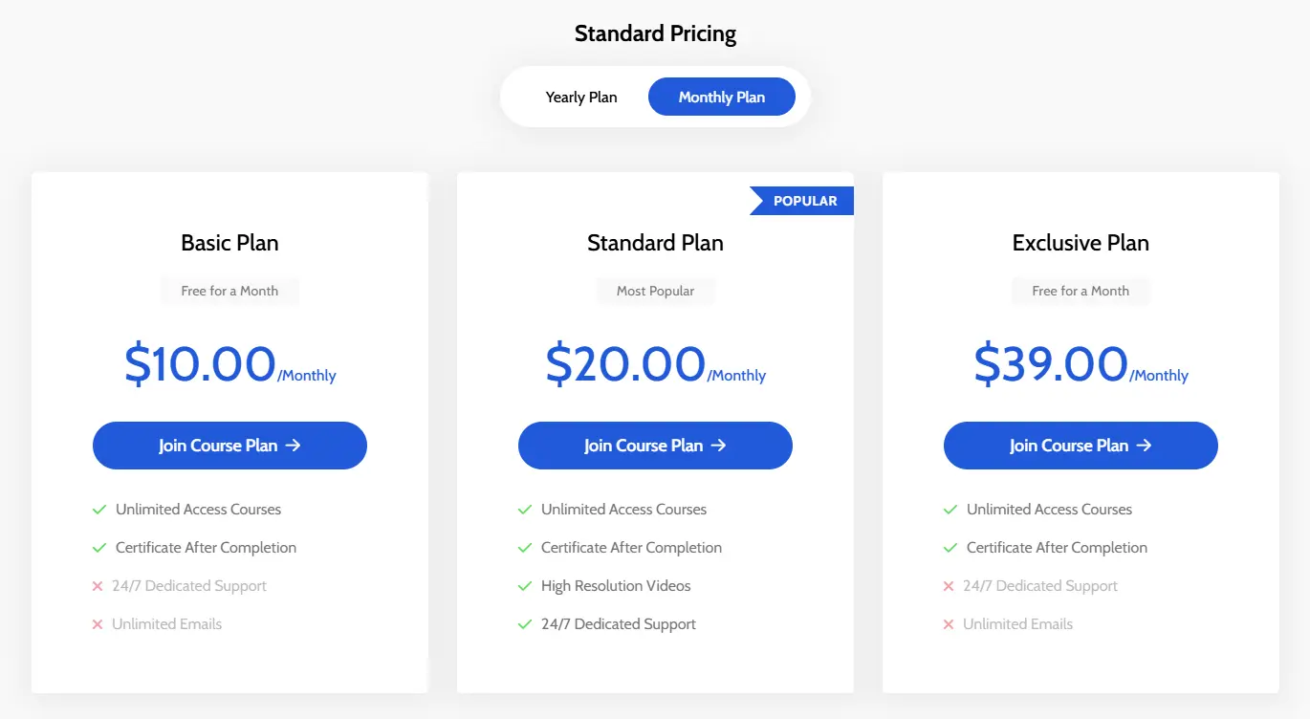Click the Exclusive Plan title
The image size is (1310, 719).
tap(1081, 243)
